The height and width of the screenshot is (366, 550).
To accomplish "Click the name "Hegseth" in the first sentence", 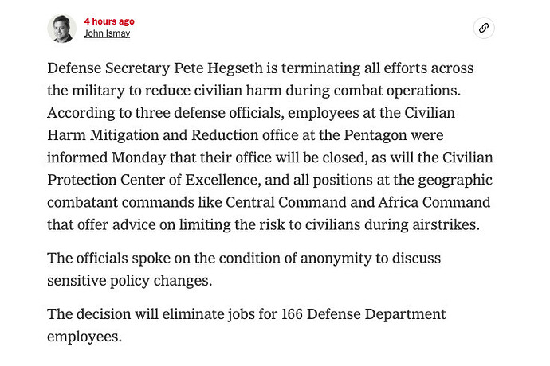I will click(234, 68).
